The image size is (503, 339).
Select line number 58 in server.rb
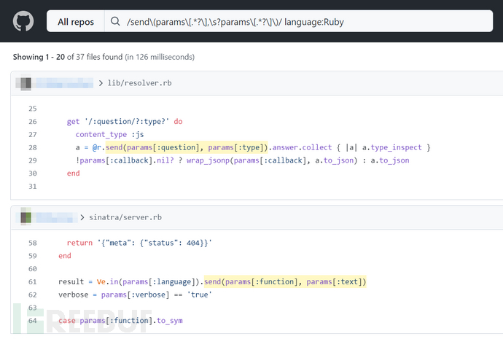tap(33, 243)
